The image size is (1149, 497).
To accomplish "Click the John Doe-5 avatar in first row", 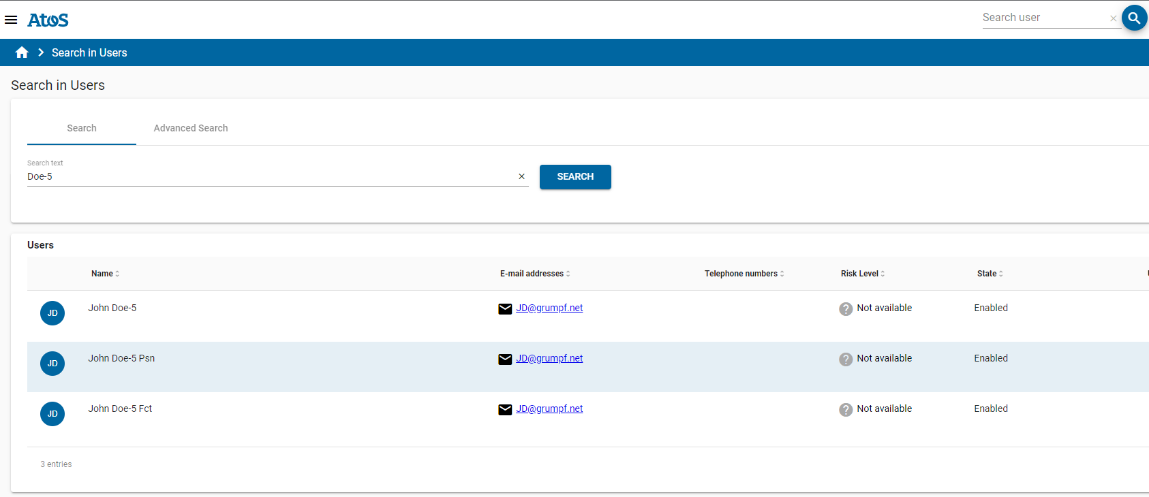I will pos(52,313).
